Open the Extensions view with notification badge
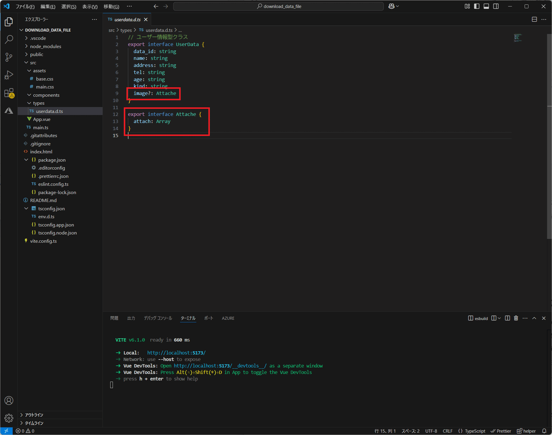Screen dimensions: 552x435 pos(9,93)
